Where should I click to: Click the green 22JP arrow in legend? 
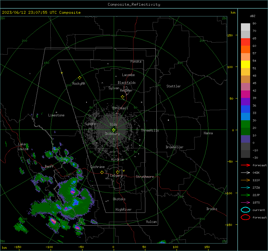(x=245, y=195)
